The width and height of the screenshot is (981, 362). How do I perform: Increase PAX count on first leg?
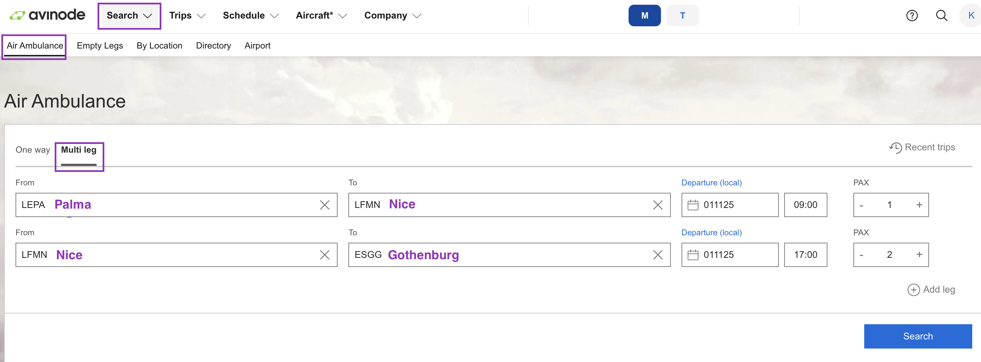pyautogui.click(x=919, y=205)
